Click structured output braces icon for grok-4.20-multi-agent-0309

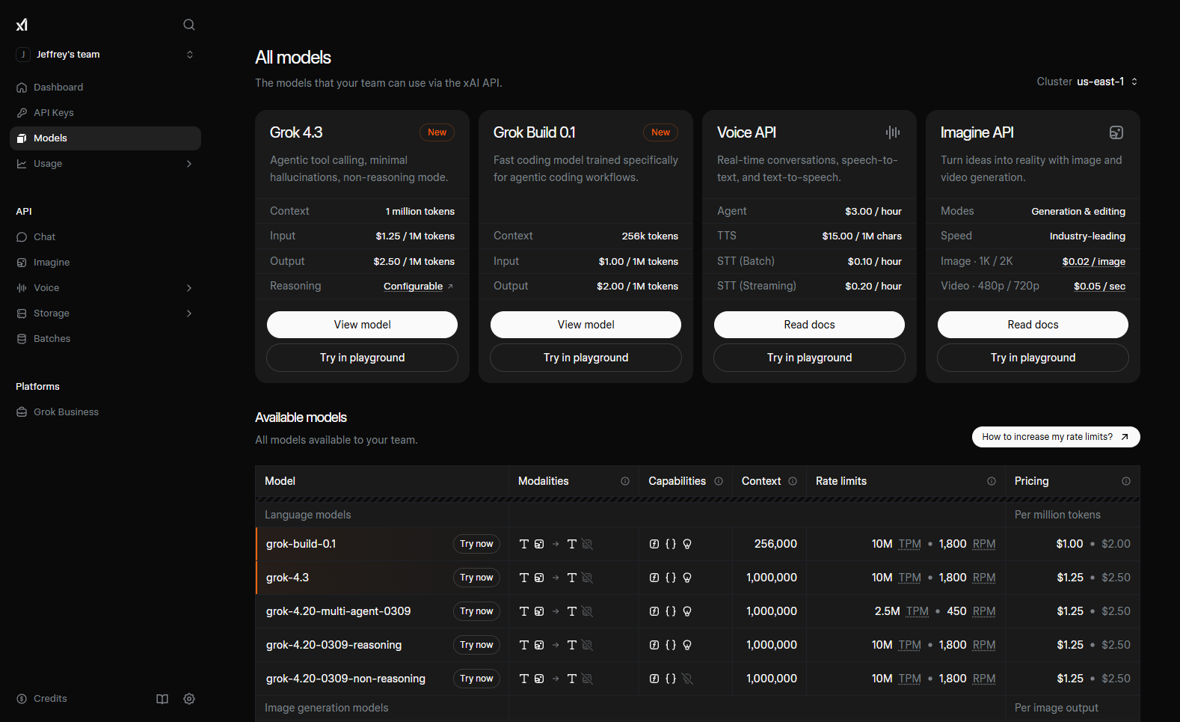[671, 611]
